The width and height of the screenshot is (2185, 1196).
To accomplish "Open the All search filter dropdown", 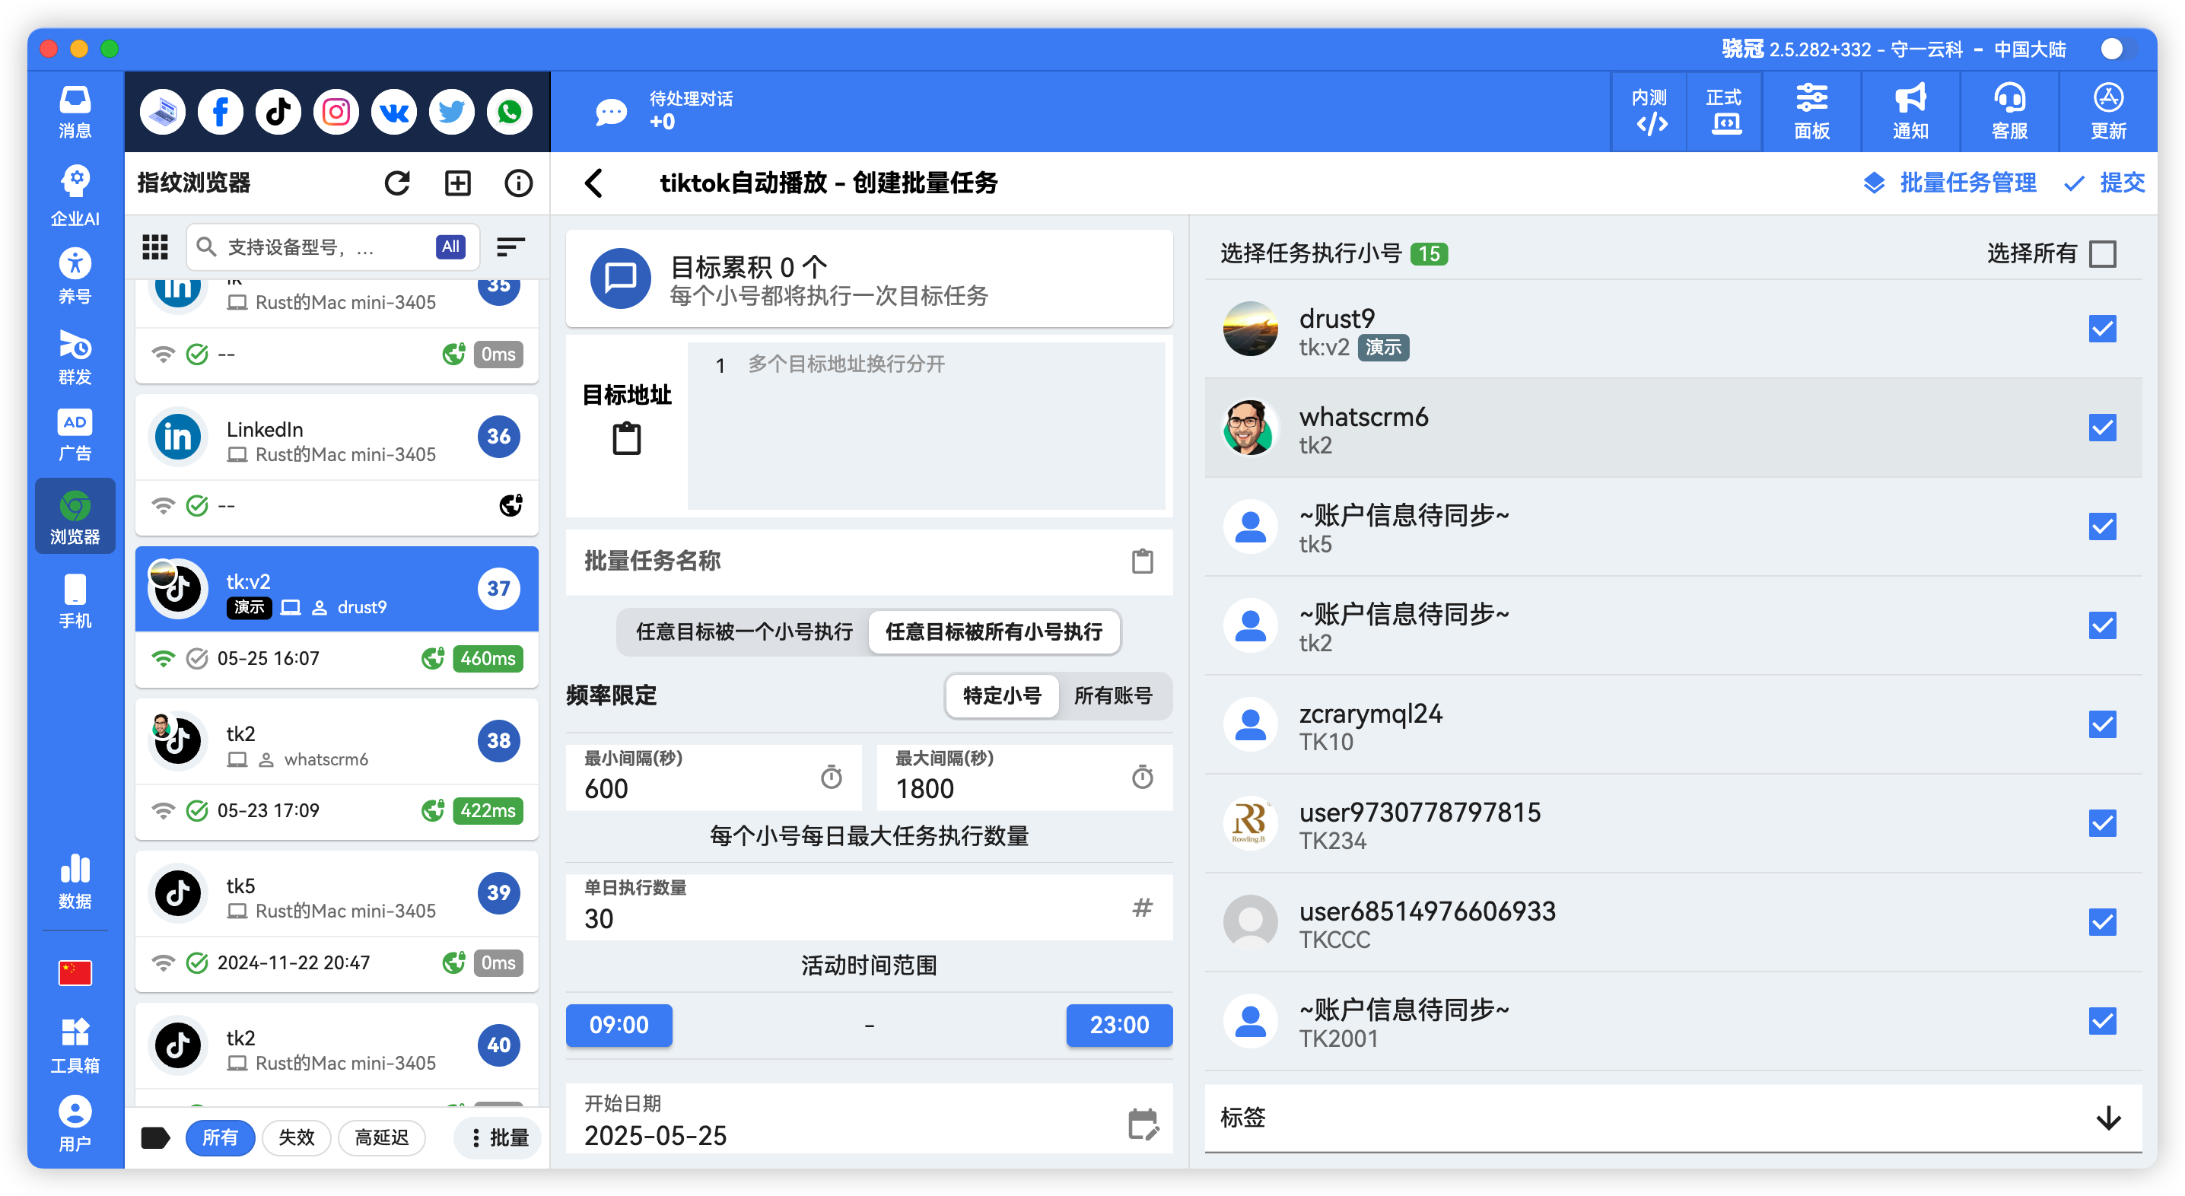I will point(450,247).
